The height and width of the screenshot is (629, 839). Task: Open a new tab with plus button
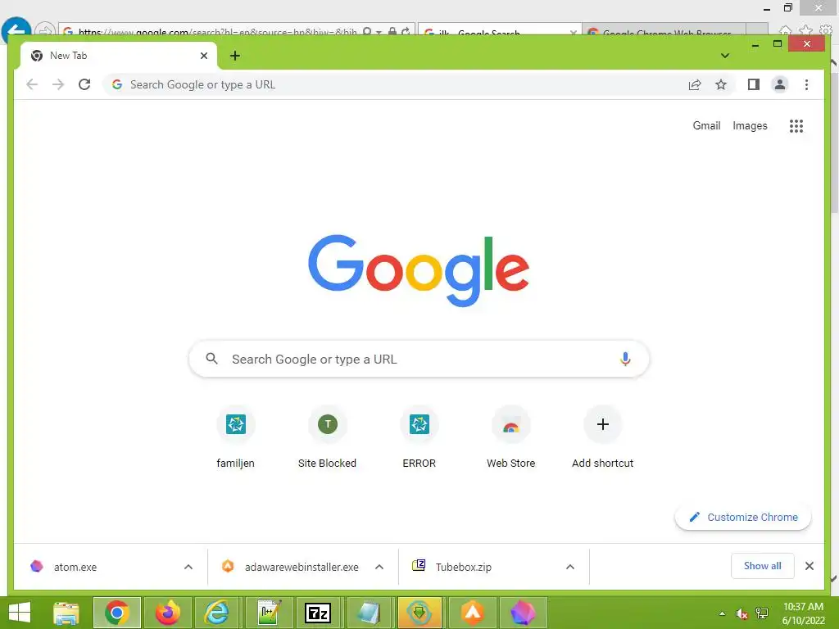[235, 56]
